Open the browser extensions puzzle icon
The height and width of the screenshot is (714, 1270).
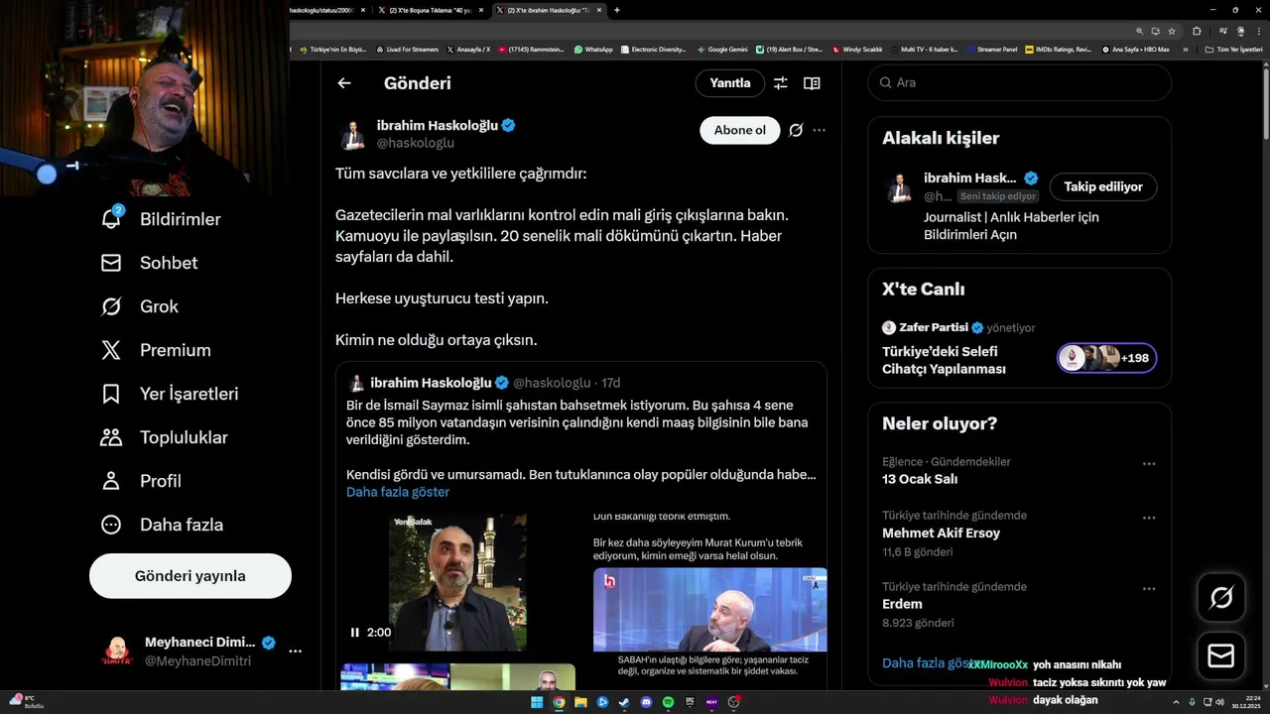click(1197, 31)
